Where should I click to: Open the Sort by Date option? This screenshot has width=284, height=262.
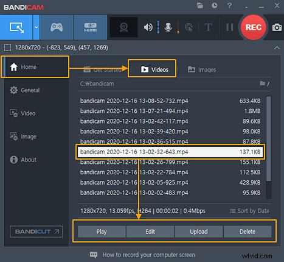250,211
